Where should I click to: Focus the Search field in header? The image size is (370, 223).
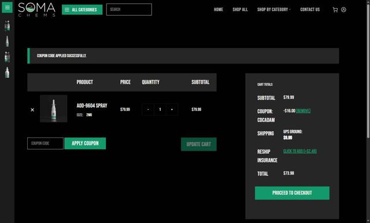click(129, 10)
